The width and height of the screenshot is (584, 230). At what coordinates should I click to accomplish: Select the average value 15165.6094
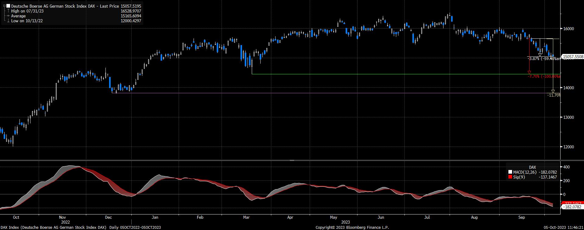pos(131,16)
